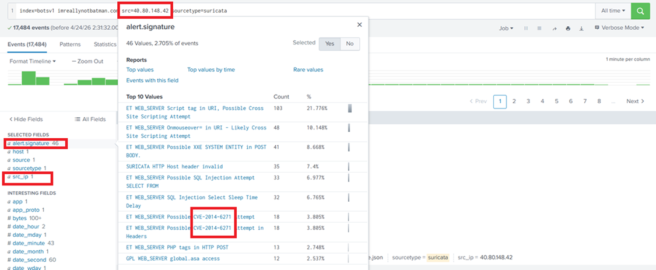Viewport: 656px width, 270px height.
Task: Set Selected to No
Action: (350, 44)
